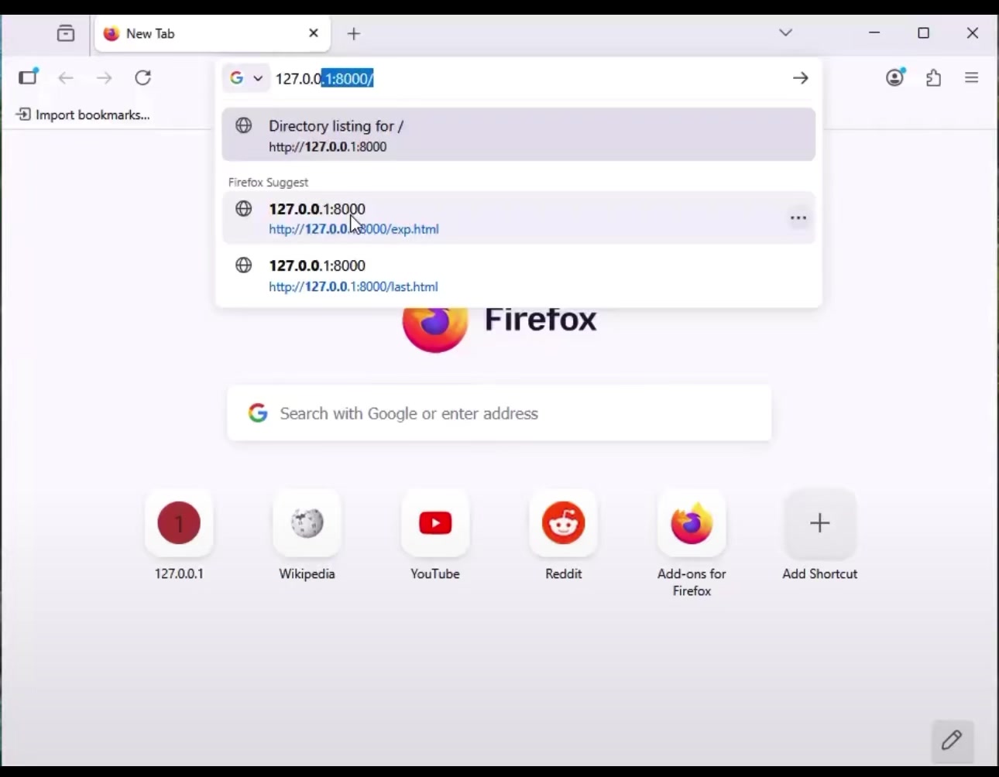999x777 pixels.
Task: Select the New Tab tab
Action: pyautogui.click(x=212, y=34)
